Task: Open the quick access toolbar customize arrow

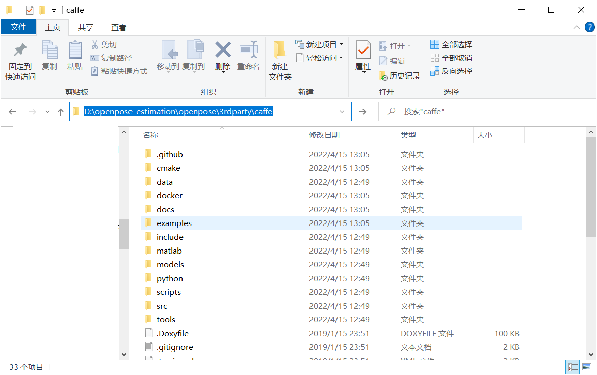Action: click(x=54, y=10)
